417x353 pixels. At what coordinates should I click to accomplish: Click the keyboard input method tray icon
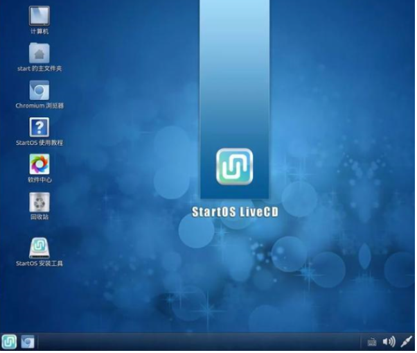coord(372,342)
